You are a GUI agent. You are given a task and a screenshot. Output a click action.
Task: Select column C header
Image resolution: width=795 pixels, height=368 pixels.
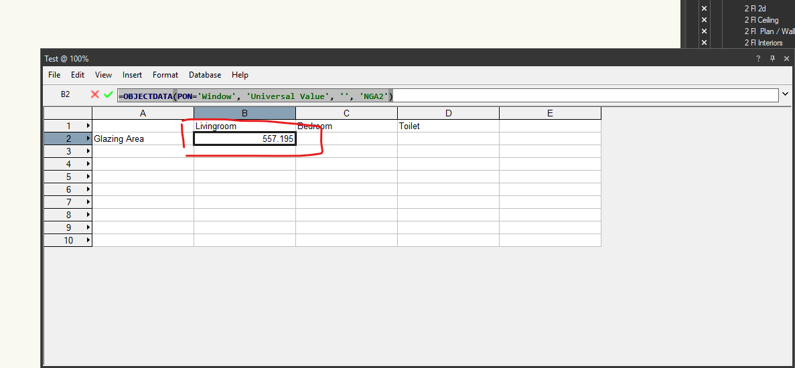[346, 113]
